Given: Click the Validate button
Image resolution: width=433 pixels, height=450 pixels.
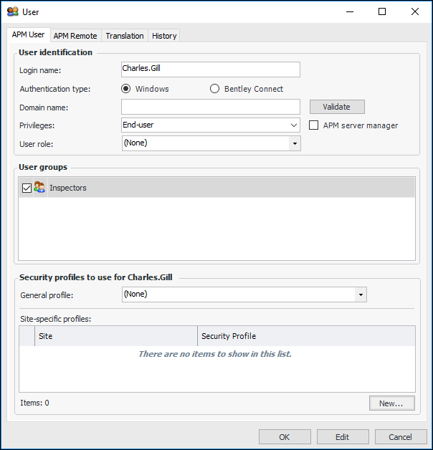Looking at the screenshot, I should tap(337, 107).
